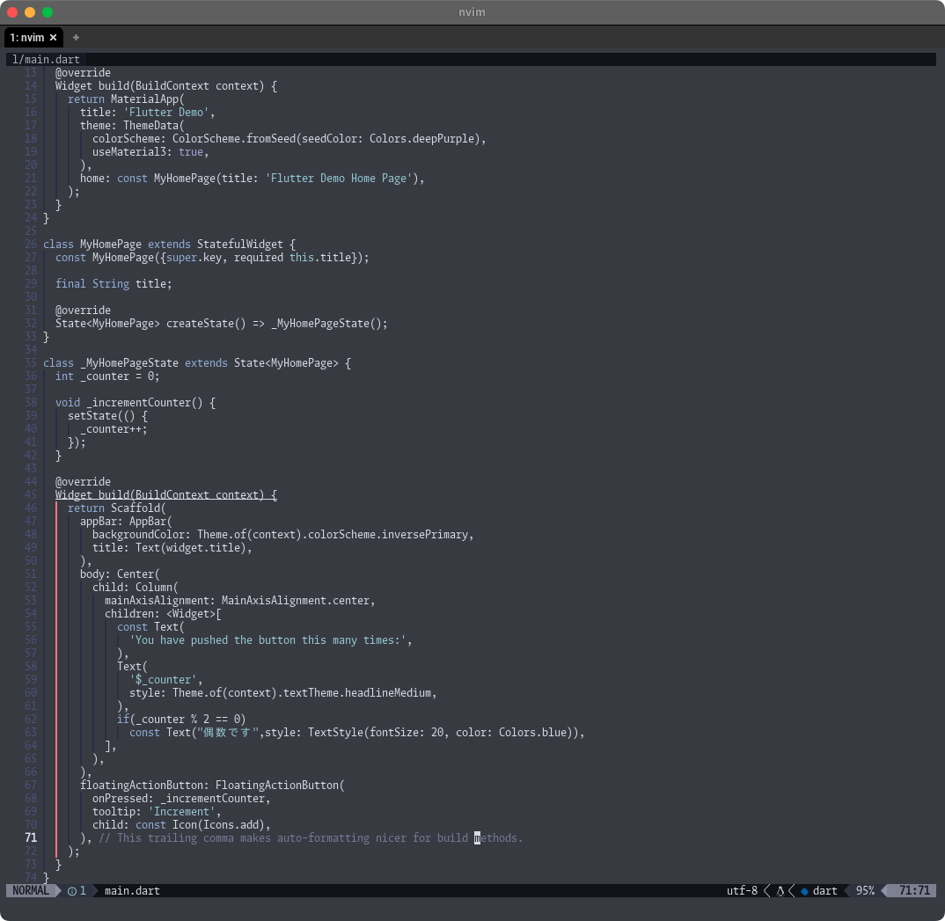Click 'Colors.blue' on line 63
Viewport: 945px width, 921px height.
(532, 733)
